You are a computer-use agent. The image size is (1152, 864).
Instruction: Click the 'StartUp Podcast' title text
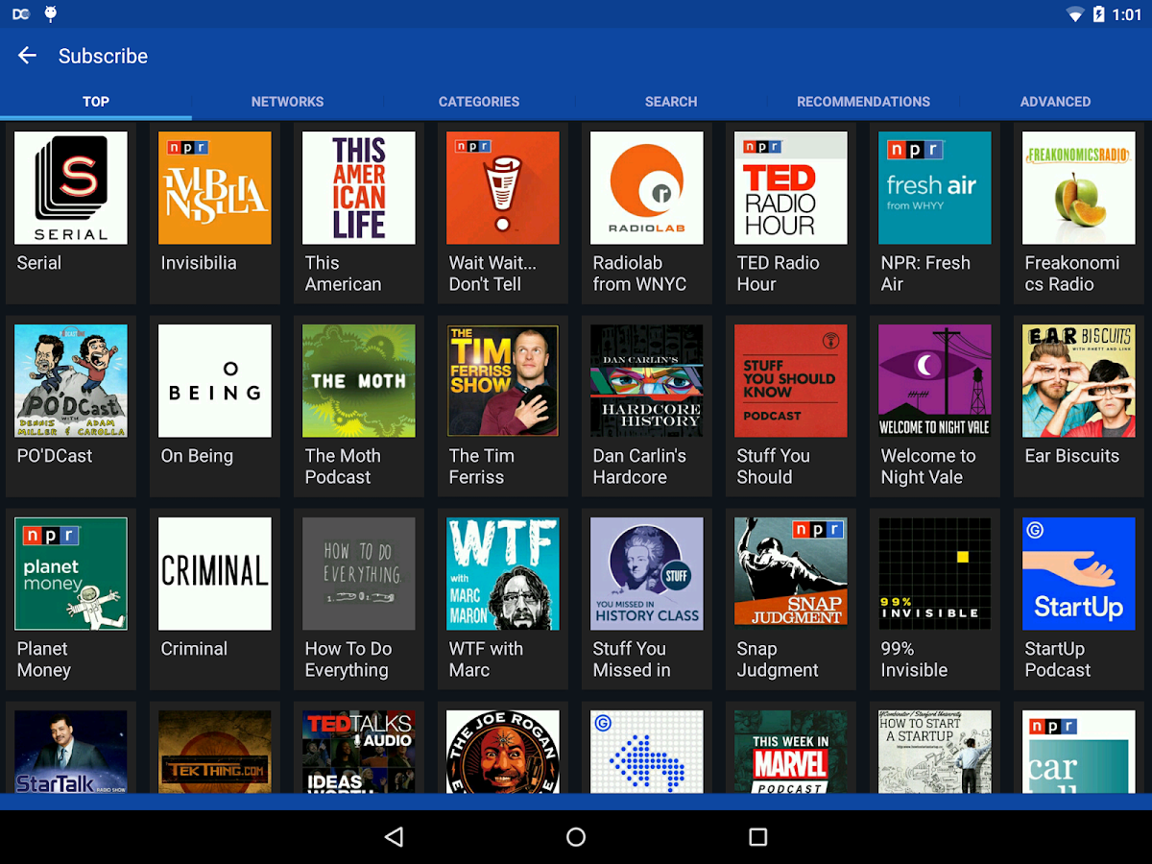(1058, 660)
